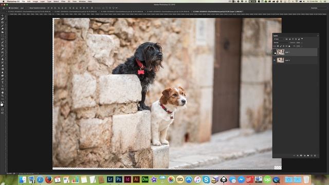Viewport: 329px width, 185px height.
Task: Lock all for selected layer
Action: (x=289, y=46)
